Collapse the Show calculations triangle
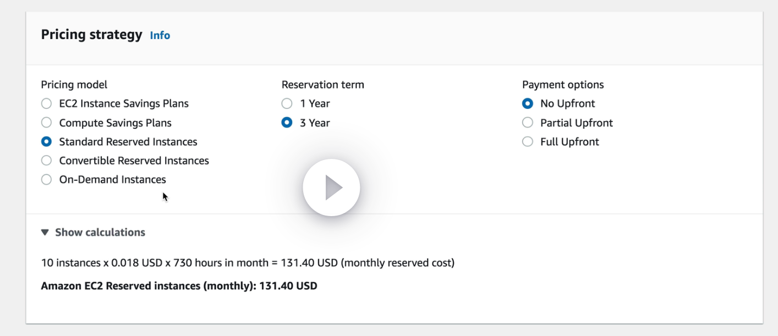The image size is (778, 336). point(45,233)
